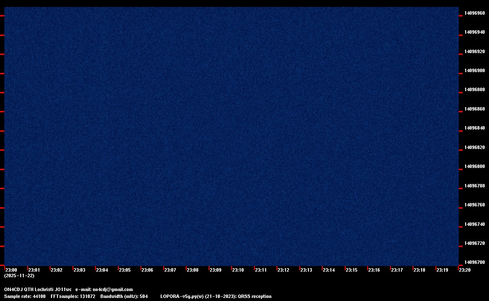Click the 14096700 frequency label
The width and height of the screenshot is (489, 301).
pyautogui.click(x=475, y=262)
